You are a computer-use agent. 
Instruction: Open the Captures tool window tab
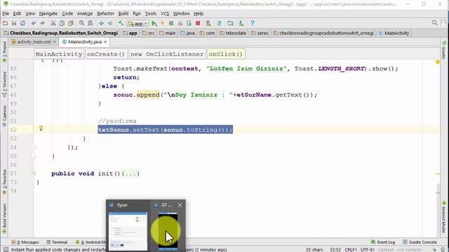click(x=4, y=115)
